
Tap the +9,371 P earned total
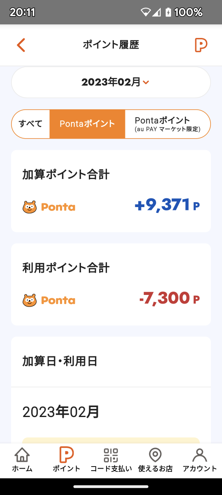pyautogui.click(x=167, y=205)
